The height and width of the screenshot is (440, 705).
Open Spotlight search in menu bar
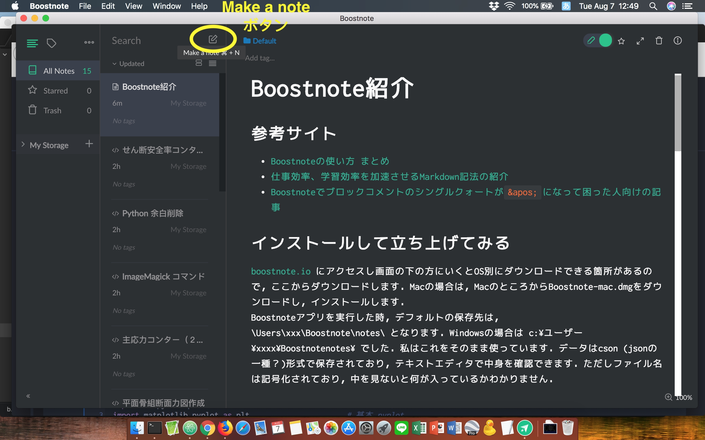653,6
